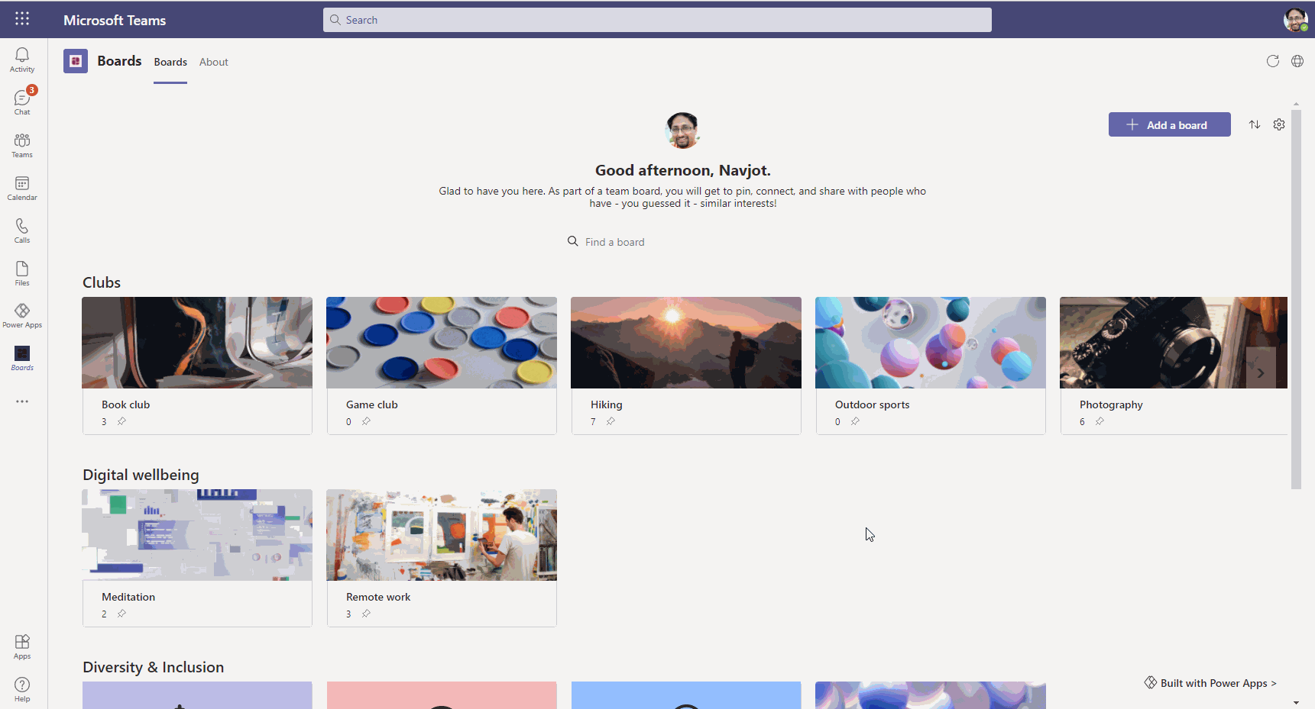Switch to the About tab
The height and width of the screenshot is (709, 1315).
(213, 63)
